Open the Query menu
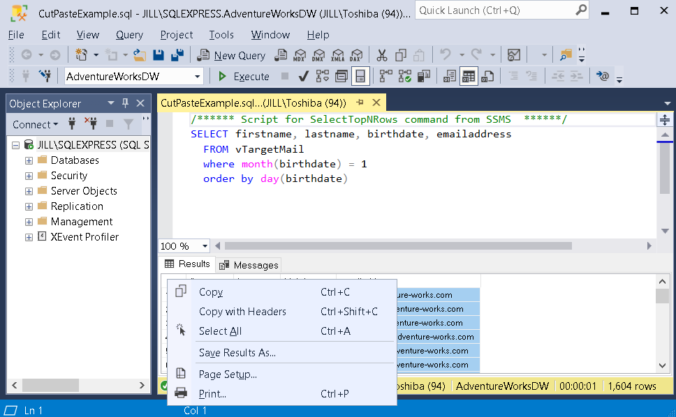The width and height of the screenshot is (676, 417). (x=129, y=35)
